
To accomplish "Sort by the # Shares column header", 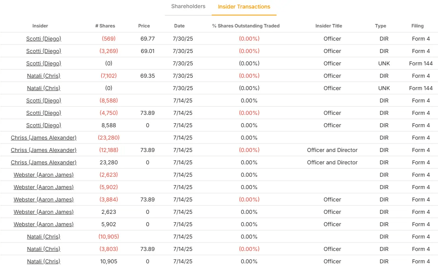I will (x=105, y=26).
